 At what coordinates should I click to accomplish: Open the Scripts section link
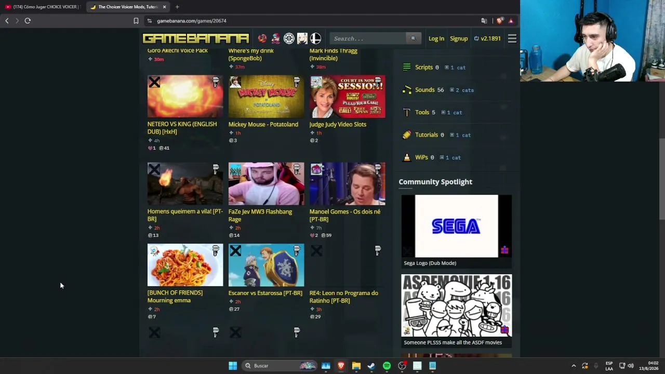pyautogui.click(x=424, y=67)
